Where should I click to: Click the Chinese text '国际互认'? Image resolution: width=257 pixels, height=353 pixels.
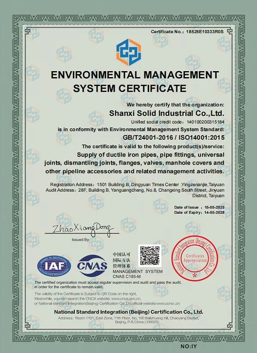pyautogui.click(x=122, y=260)
